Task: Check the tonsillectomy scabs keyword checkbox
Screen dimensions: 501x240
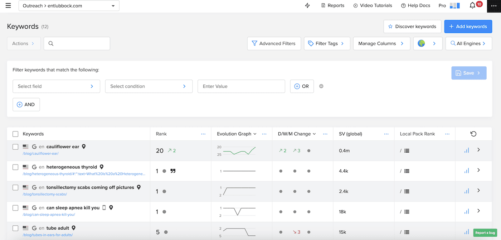Action: [x=15, y=187]
